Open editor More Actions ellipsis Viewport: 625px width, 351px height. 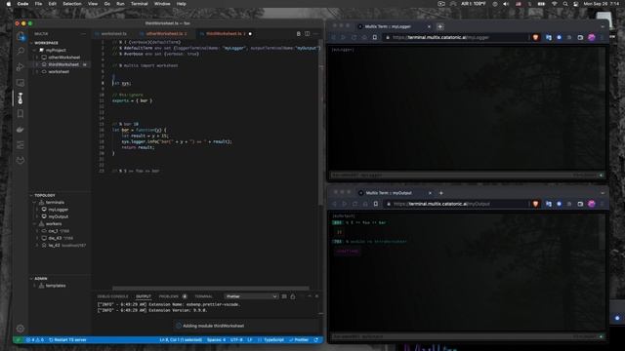pyautogui.click(x=315, y=34)
